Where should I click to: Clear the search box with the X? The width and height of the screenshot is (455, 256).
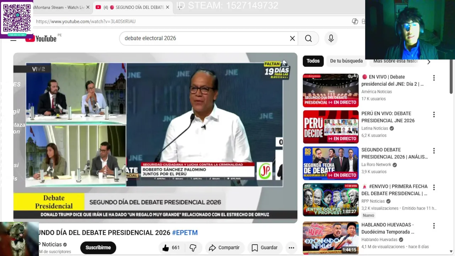292,38
